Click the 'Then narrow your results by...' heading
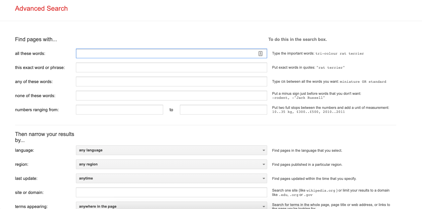The image size is (422, 209). (x=44, y=137)
